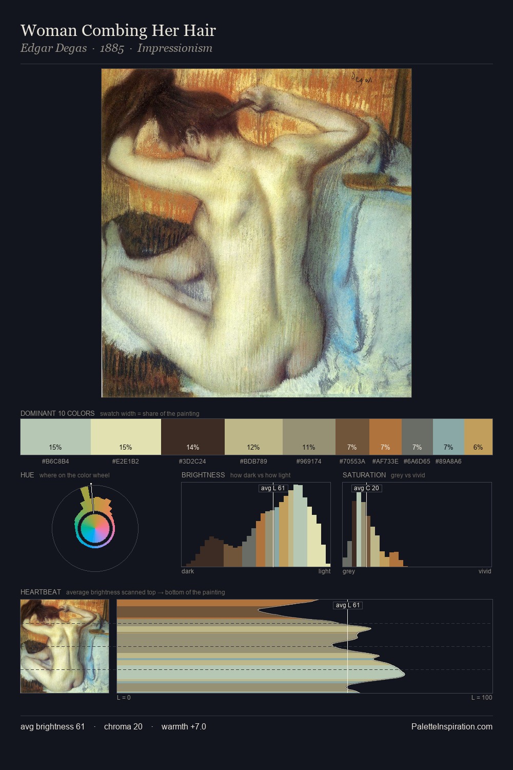The image size is (513, 770).
Task: Select the cream yellow #E2E1B2 swatch
Action: pyautogui.click(x=126, y=437)
